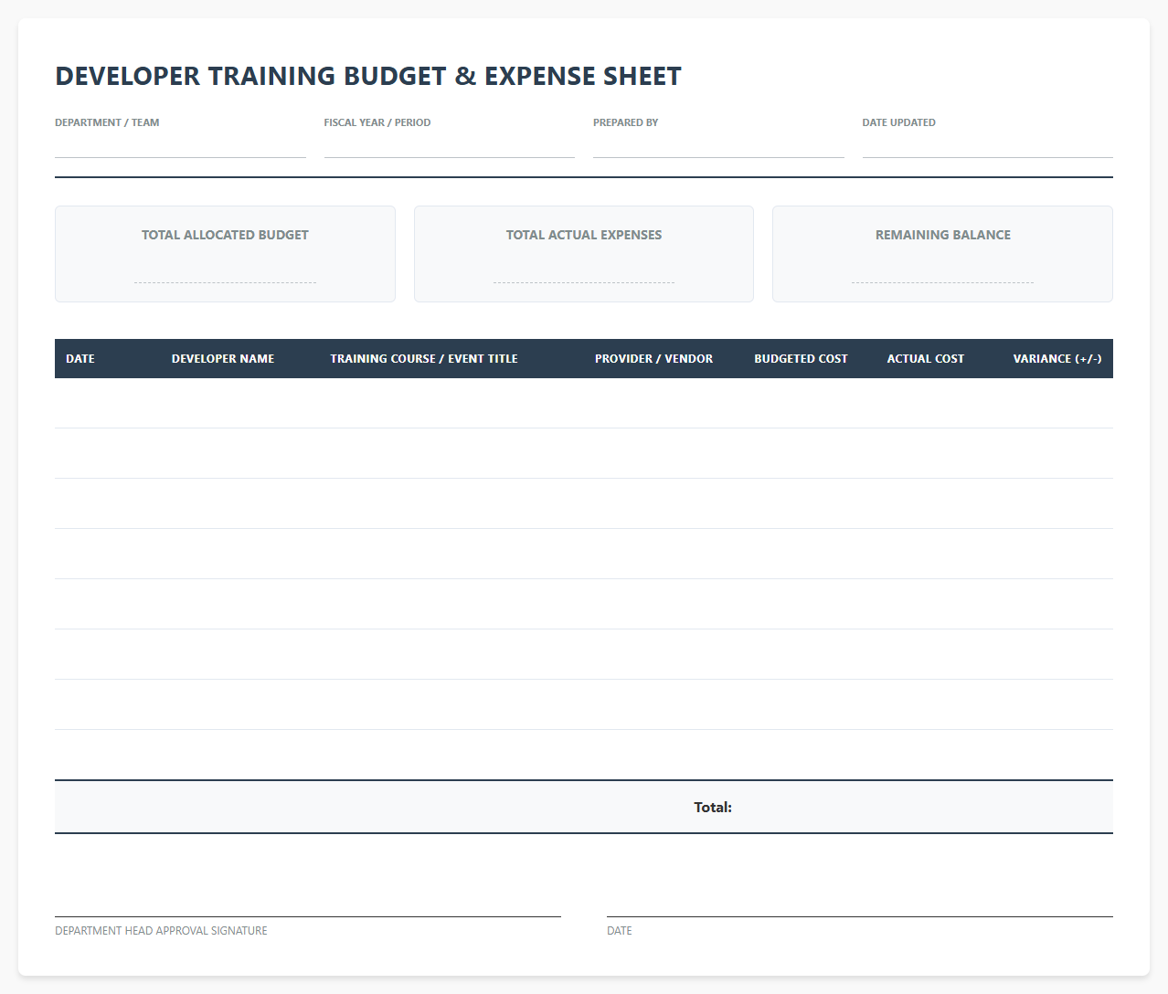1168x994 pixels.
Task: Click the DEPARTMENT / TEAM label
Action: coord(107,122)
